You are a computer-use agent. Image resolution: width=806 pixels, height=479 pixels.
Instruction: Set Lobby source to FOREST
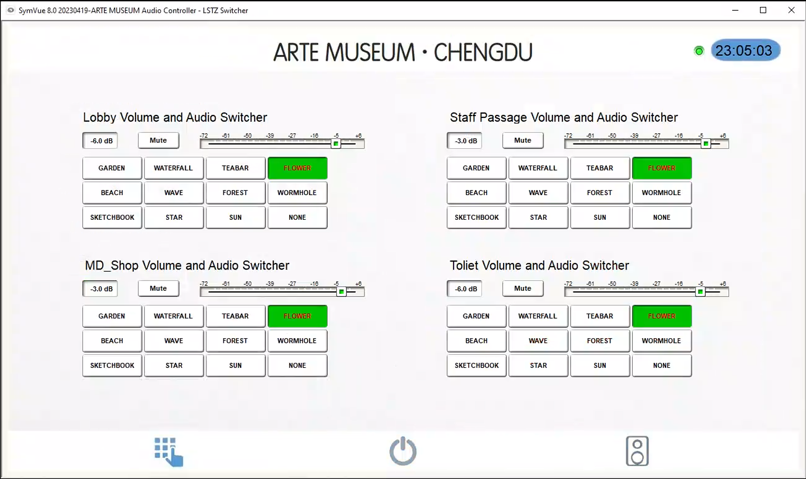point(236,193)
